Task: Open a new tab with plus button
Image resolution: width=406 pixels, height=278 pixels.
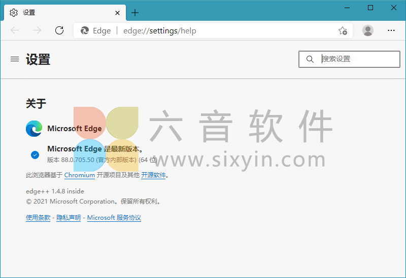Action: 134,13
